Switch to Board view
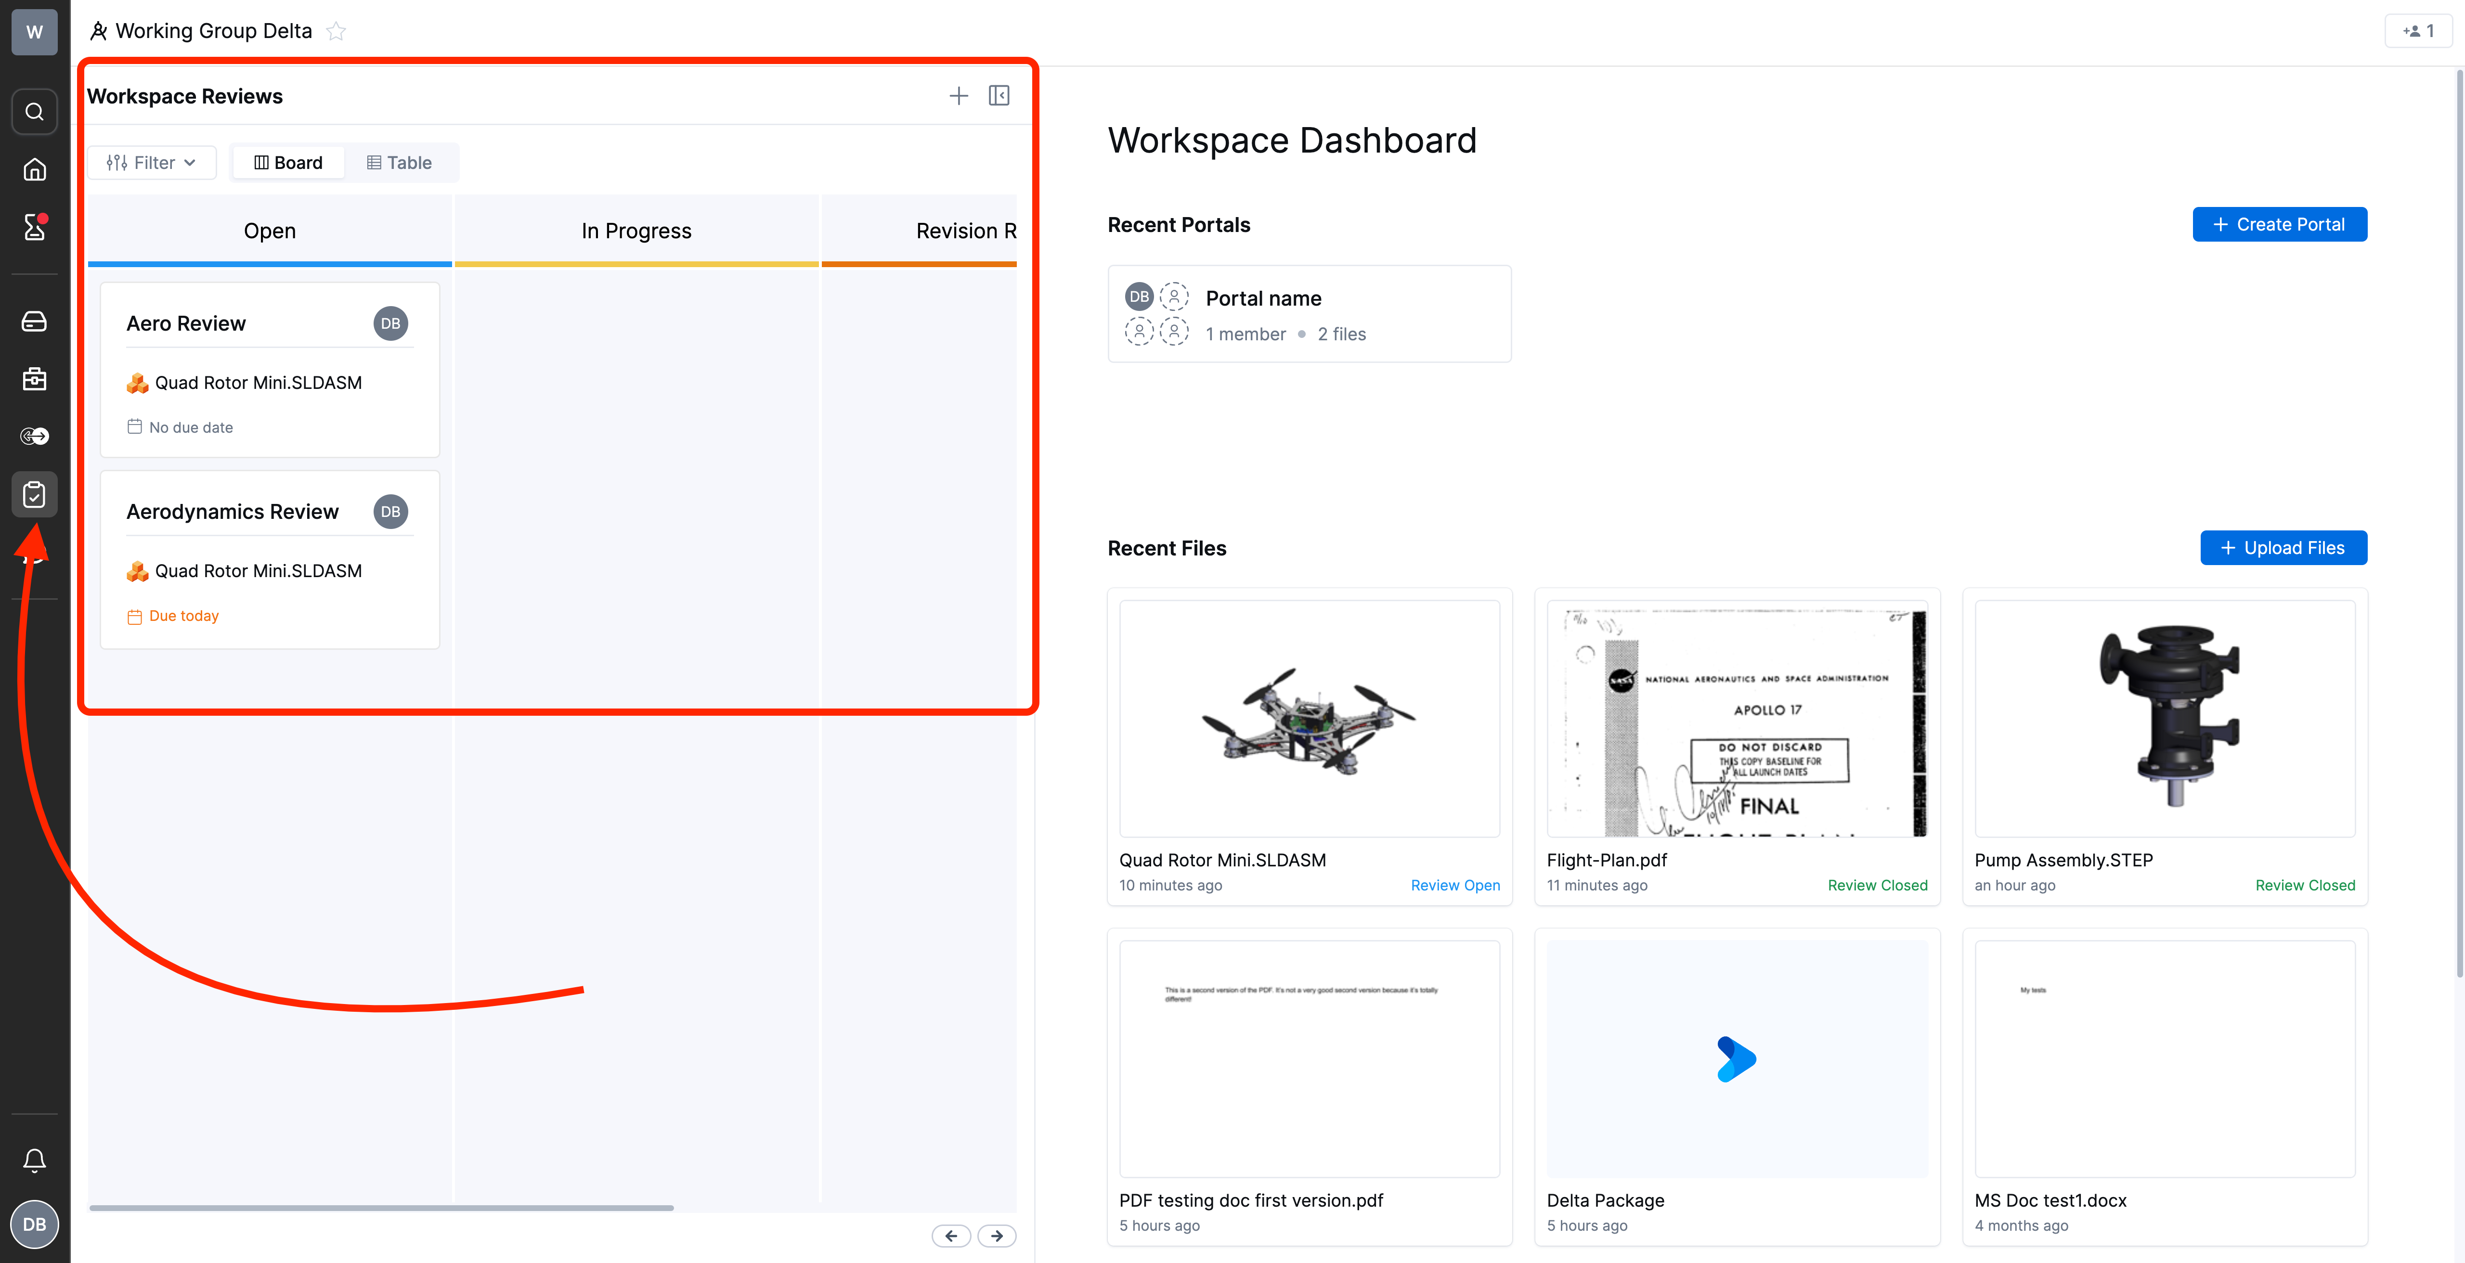The image size is (2465, 1263). (x=288, y=163)
